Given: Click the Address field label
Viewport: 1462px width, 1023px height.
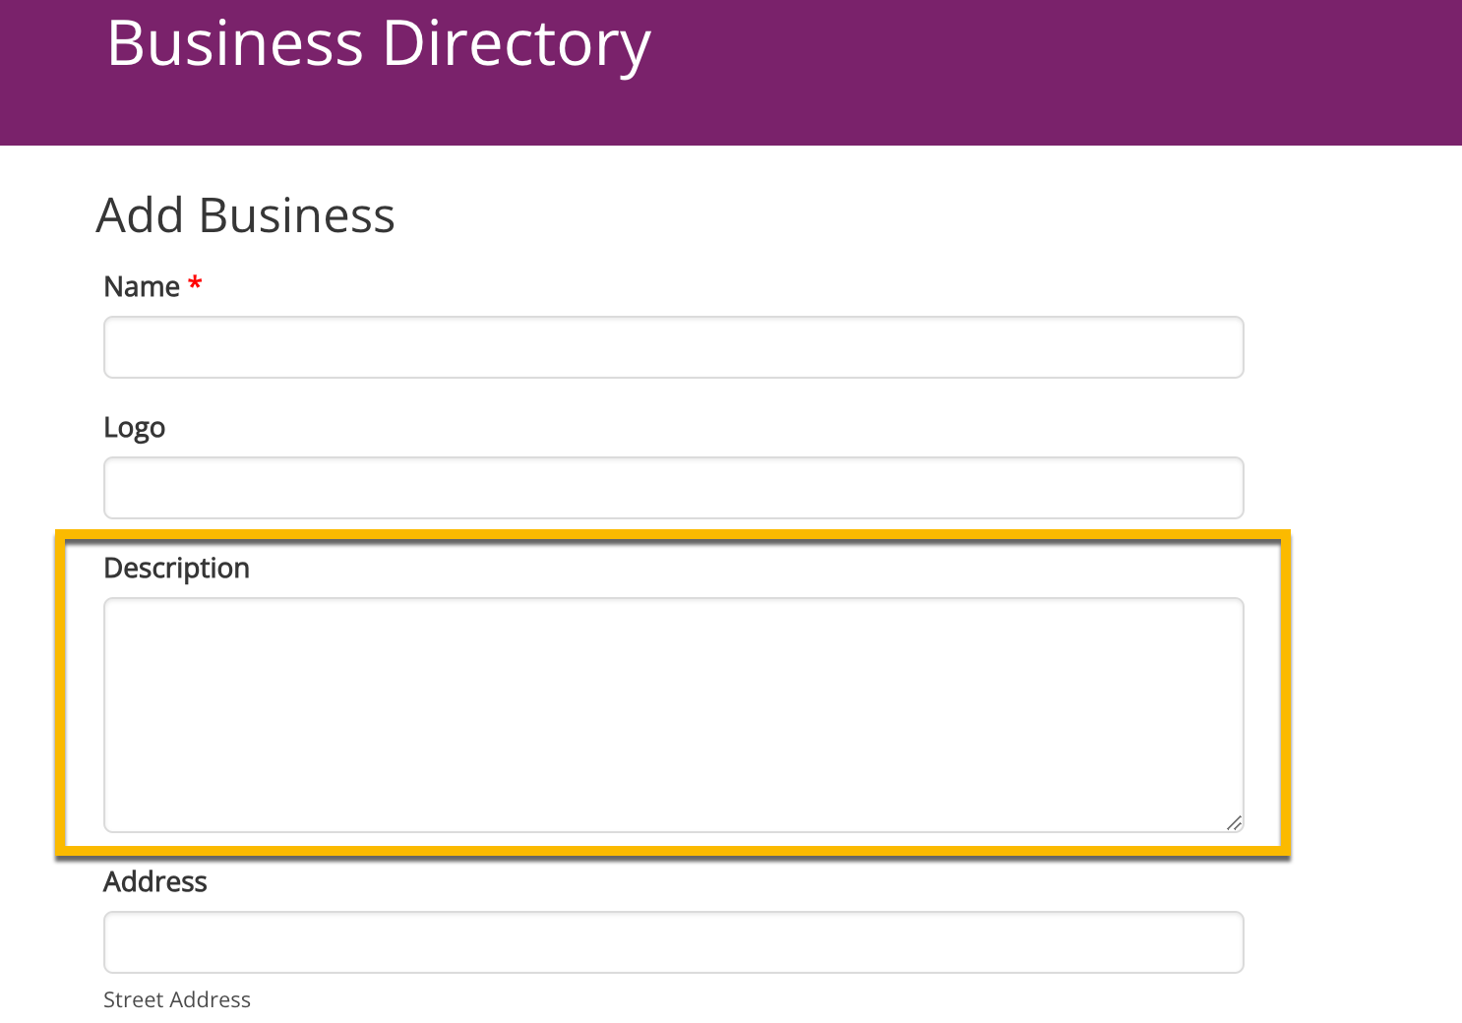Looking at the screenshot, I should click(x=154, y=881).
